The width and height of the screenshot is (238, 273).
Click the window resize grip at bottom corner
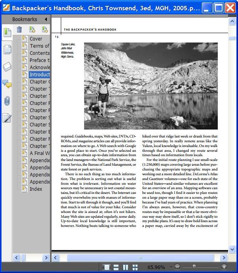(x=235, y=269)
